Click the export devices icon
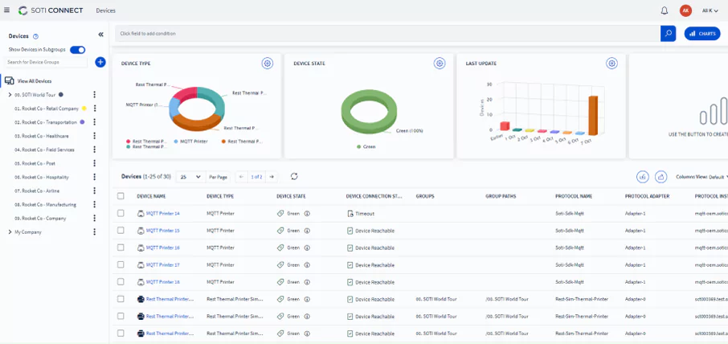 [x=661, y=177]
